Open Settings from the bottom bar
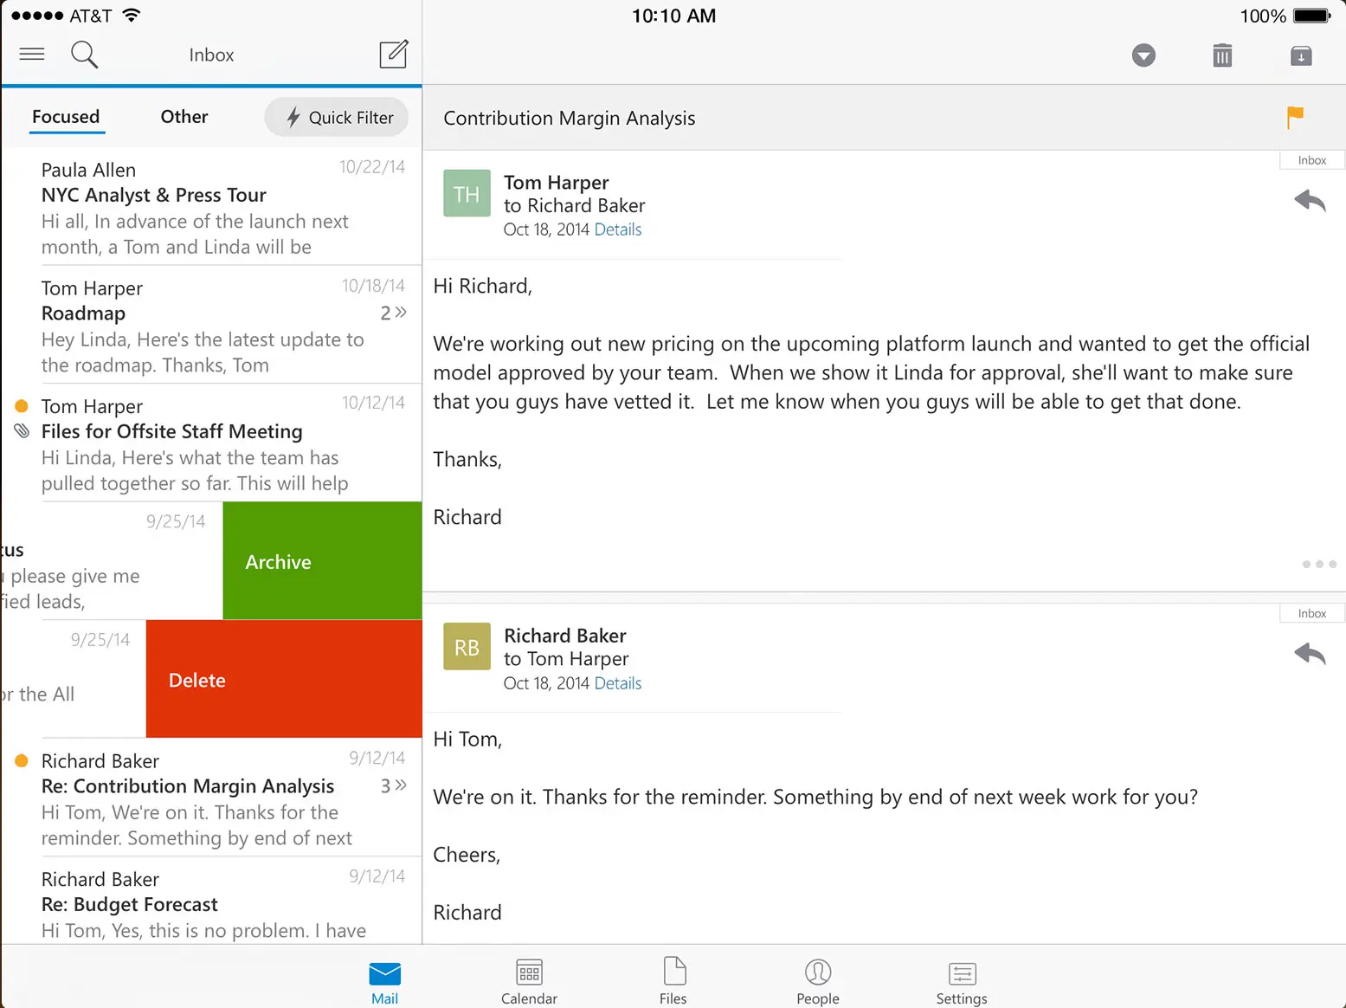 [x=961, y=979]
